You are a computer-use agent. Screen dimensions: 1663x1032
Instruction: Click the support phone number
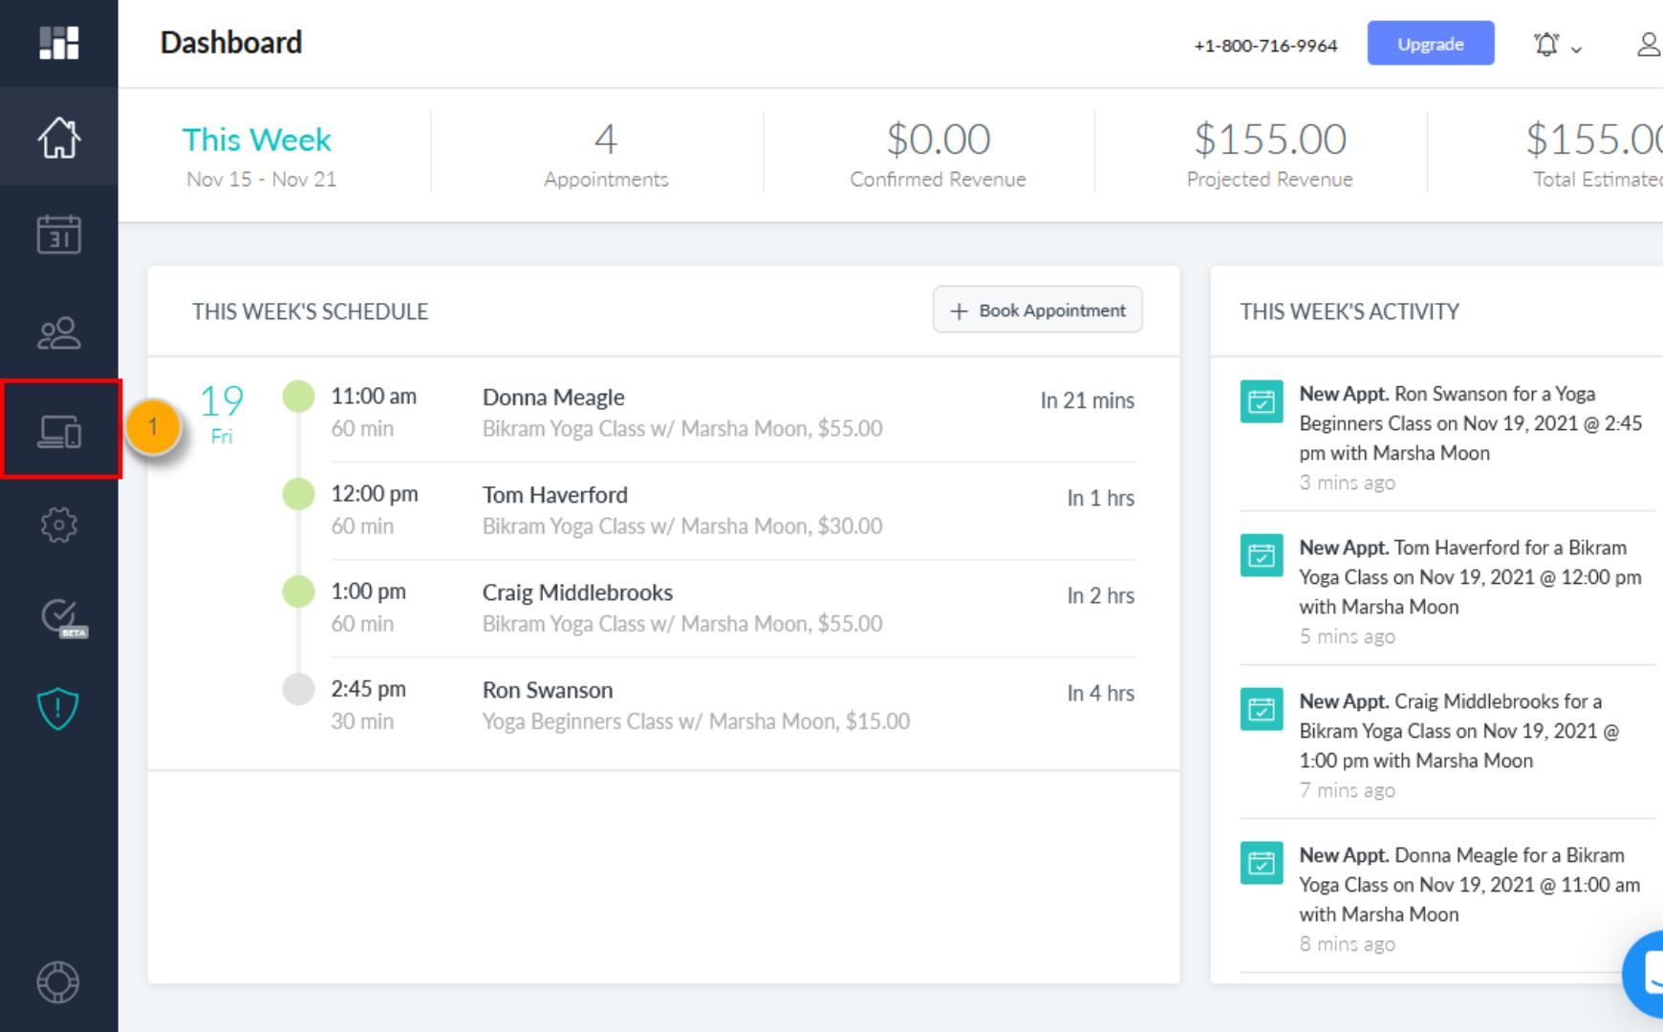pos(1265,46)
